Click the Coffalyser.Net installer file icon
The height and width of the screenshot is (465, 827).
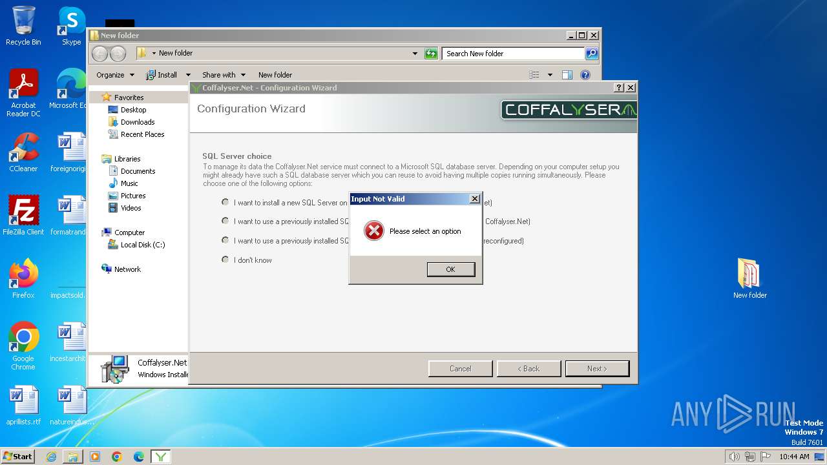[x=114, y=369]
